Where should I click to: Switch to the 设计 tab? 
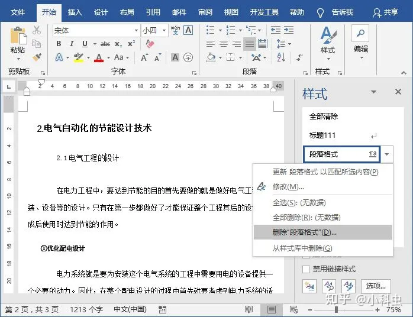(101, 12)
